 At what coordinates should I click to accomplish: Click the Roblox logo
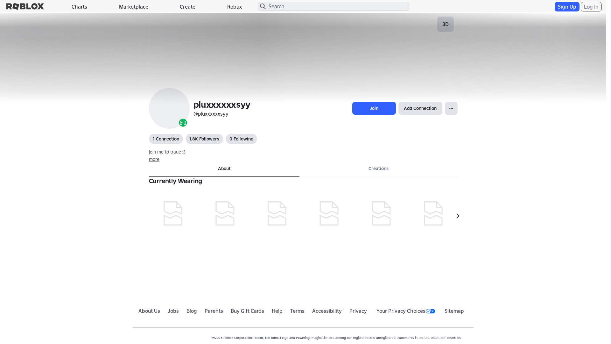tap(25, 6)
